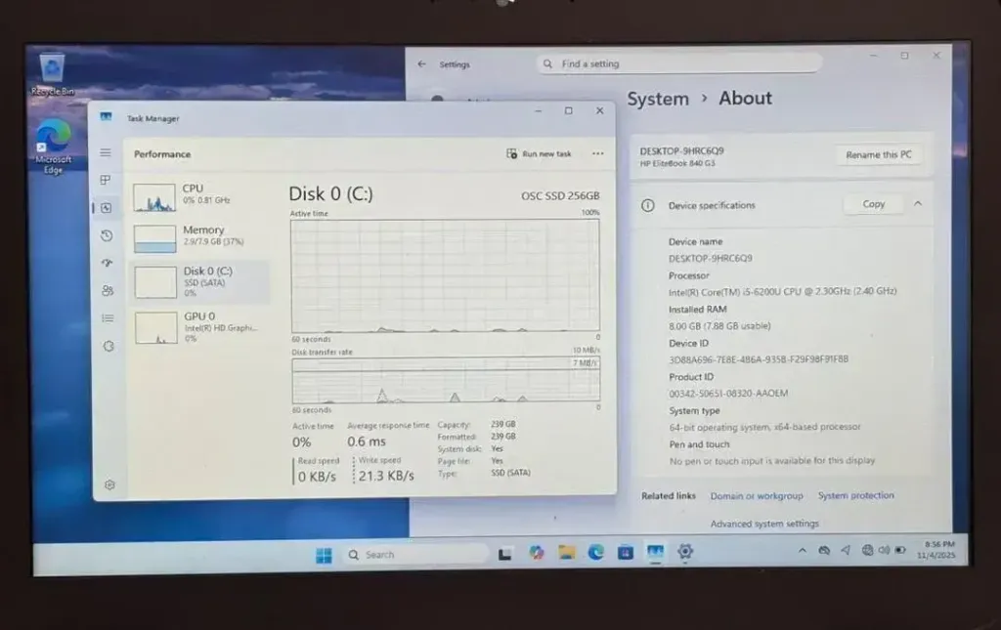Open Advanced system settings link

pos(764,525)
